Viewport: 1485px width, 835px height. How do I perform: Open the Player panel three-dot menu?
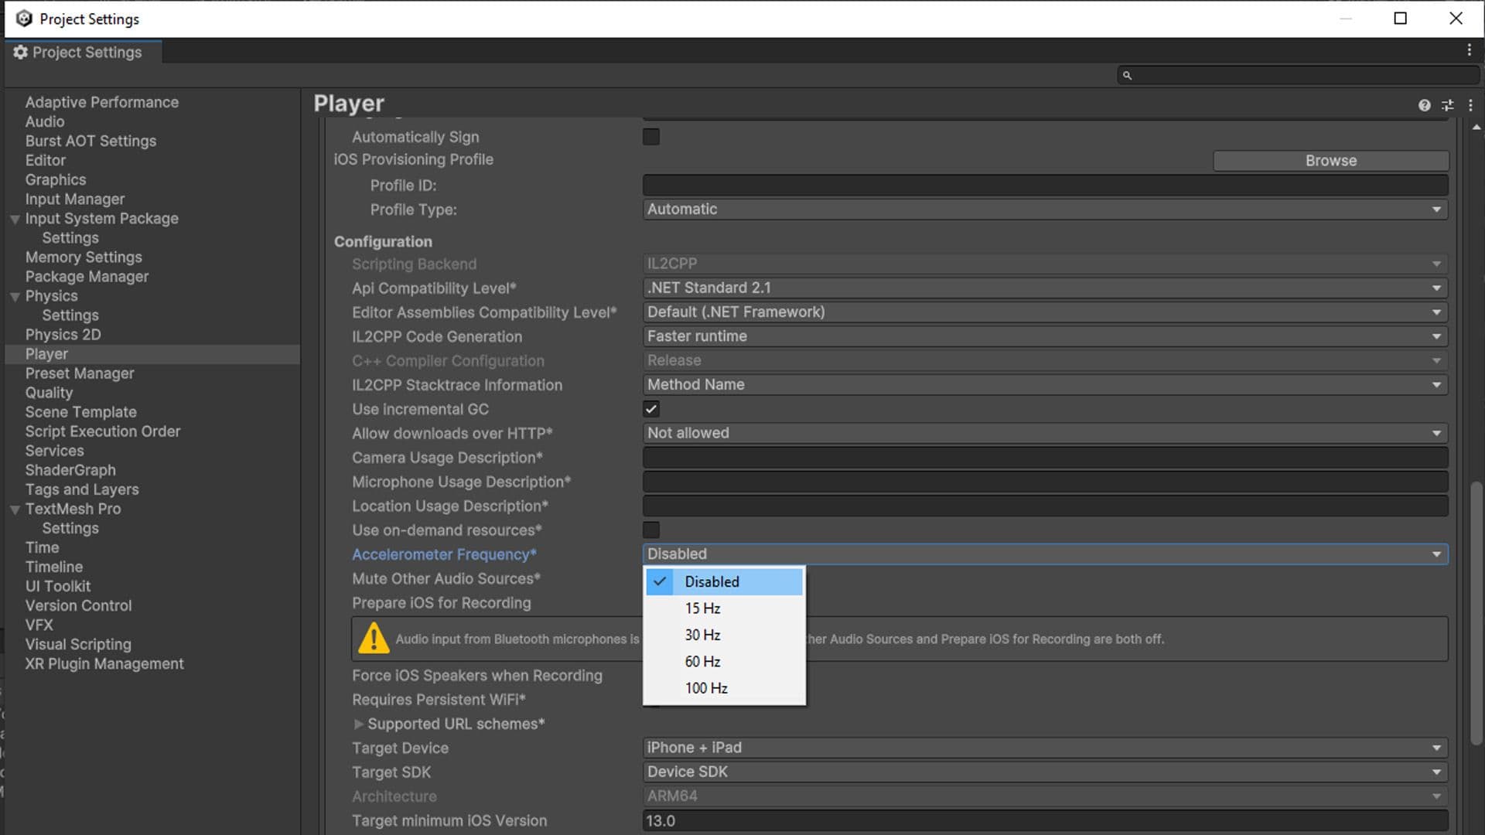click(1471, 105)
